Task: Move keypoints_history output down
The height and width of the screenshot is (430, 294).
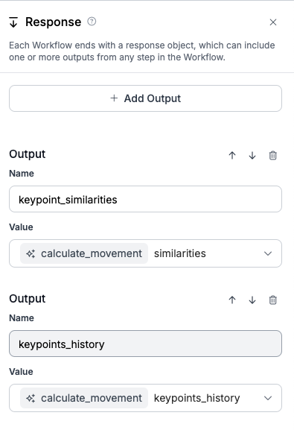Action: tap(252, 300)
